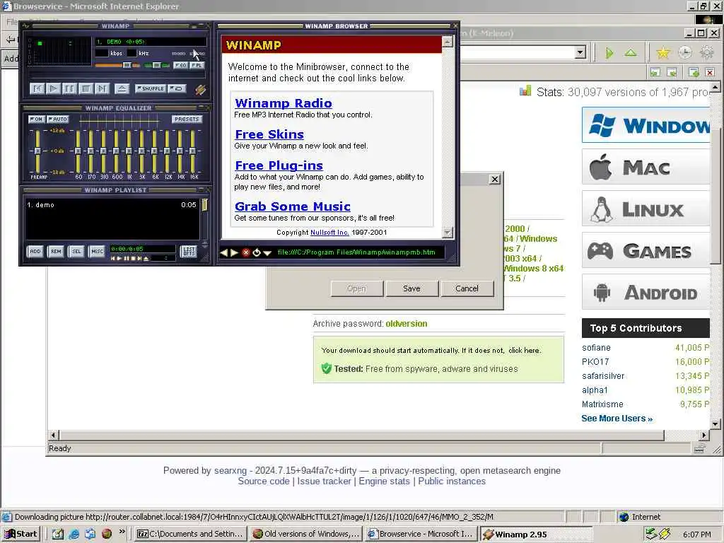Click the 16K equalizer band slider
Viewport: 724px width, 543px height.
click(192, 151)
